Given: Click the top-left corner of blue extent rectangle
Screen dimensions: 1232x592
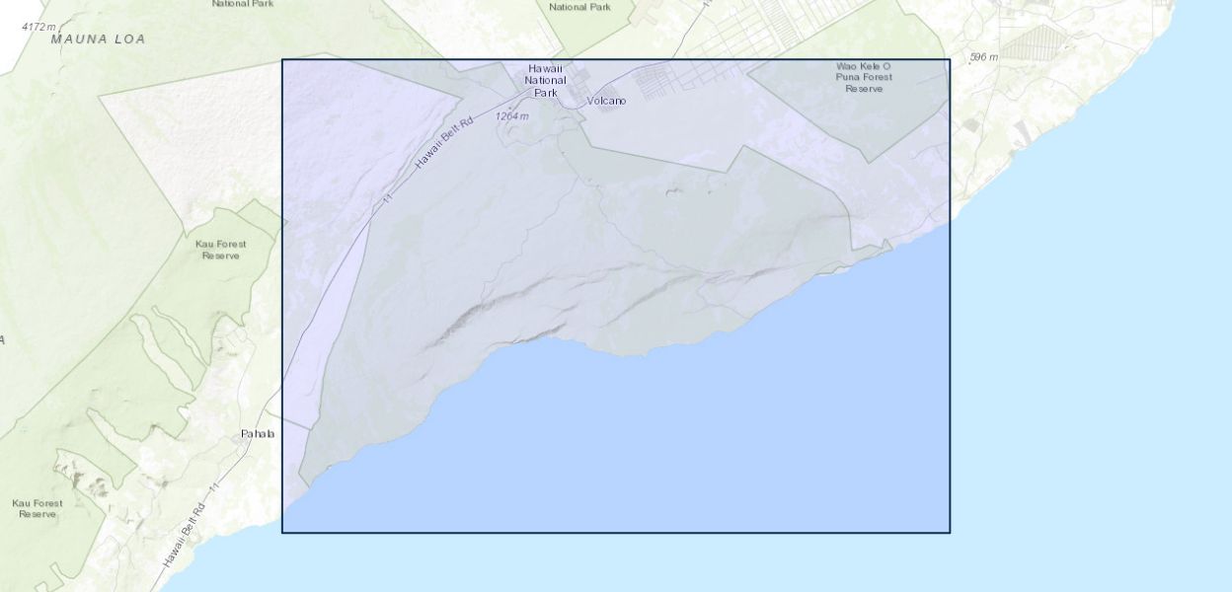Looking at the screenshot, I should pos(282,59).
